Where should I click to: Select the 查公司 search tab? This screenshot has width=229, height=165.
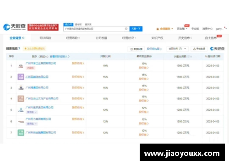pos(68,25)
